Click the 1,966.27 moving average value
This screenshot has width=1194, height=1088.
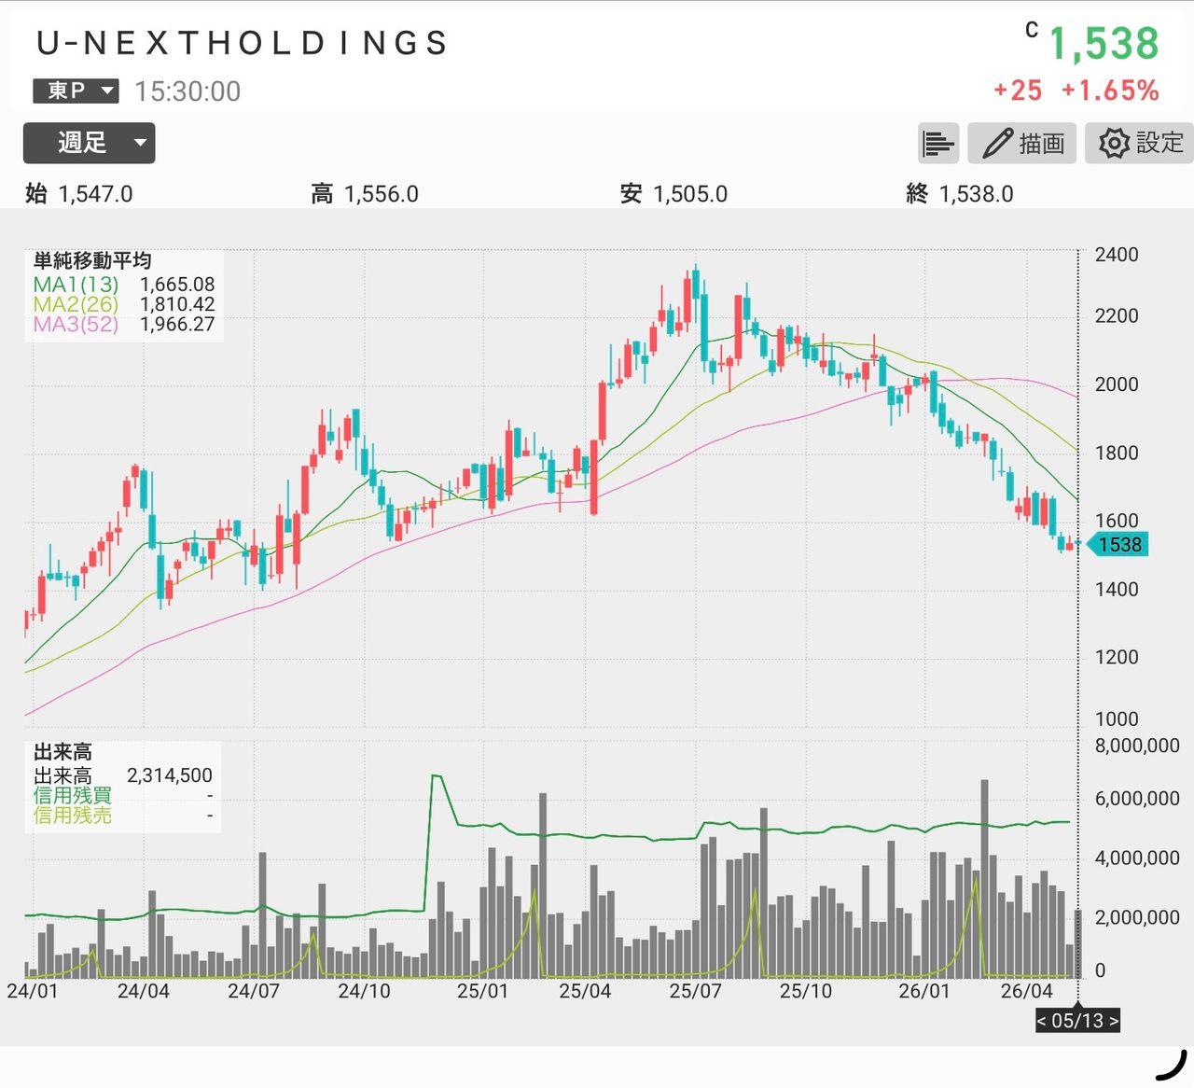[177, 325]
